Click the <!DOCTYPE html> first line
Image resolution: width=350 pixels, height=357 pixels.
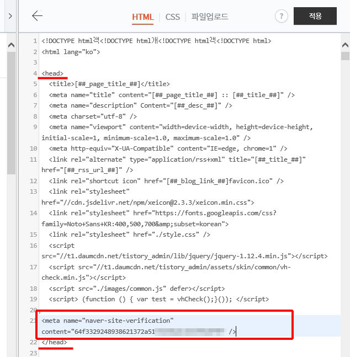coord(156,41)
